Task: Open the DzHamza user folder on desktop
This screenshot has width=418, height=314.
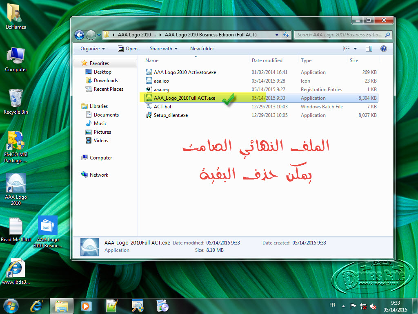Action: [16, 16]
